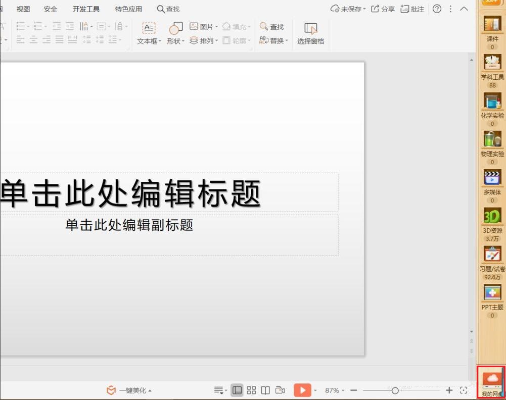506x400 pixels.
Task: Open the 排列 arrange dropdown
Action: [x=216, y=41]
